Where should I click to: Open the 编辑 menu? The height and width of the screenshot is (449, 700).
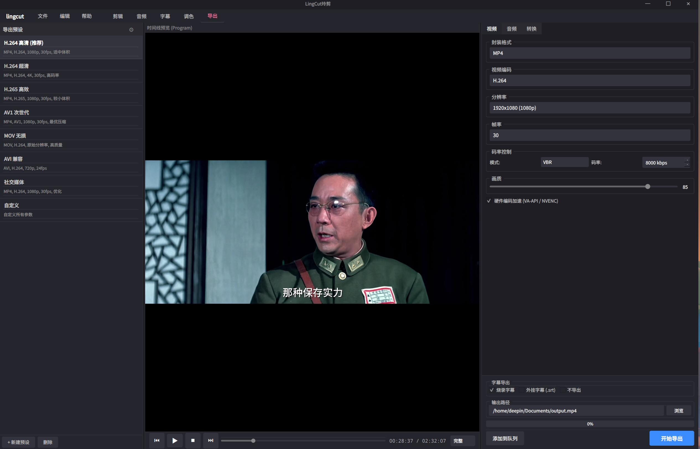(65, 16)
